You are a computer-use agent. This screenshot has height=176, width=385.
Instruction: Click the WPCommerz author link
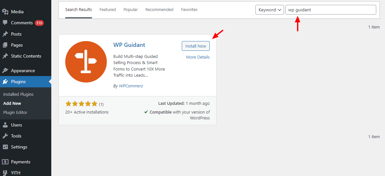pyautogui.click(x=131, y=86)
